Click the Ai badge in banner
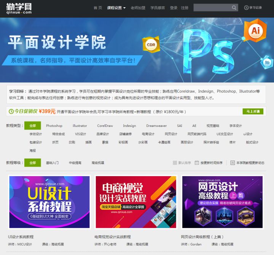The image size is (274, 255). 255,31
